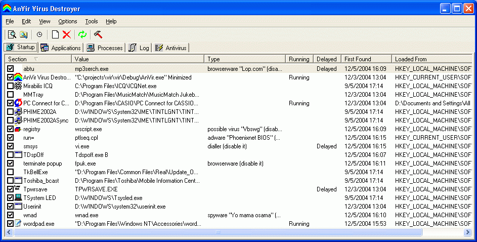477x242 pixels.
Task: Click the Mirabilis ICQ flower icon
Action: (18, 86)
